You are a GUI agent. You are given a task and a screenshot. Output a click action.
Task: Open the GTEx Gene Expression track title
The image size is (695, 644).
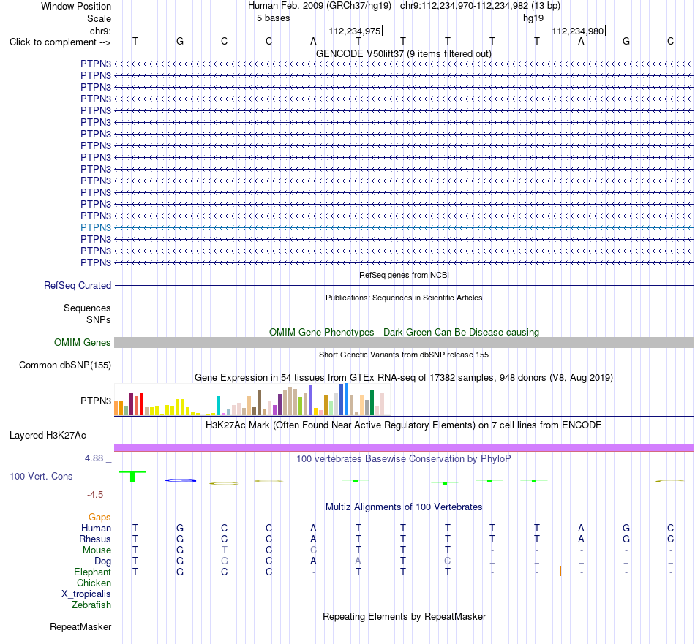tap(404, 378)
